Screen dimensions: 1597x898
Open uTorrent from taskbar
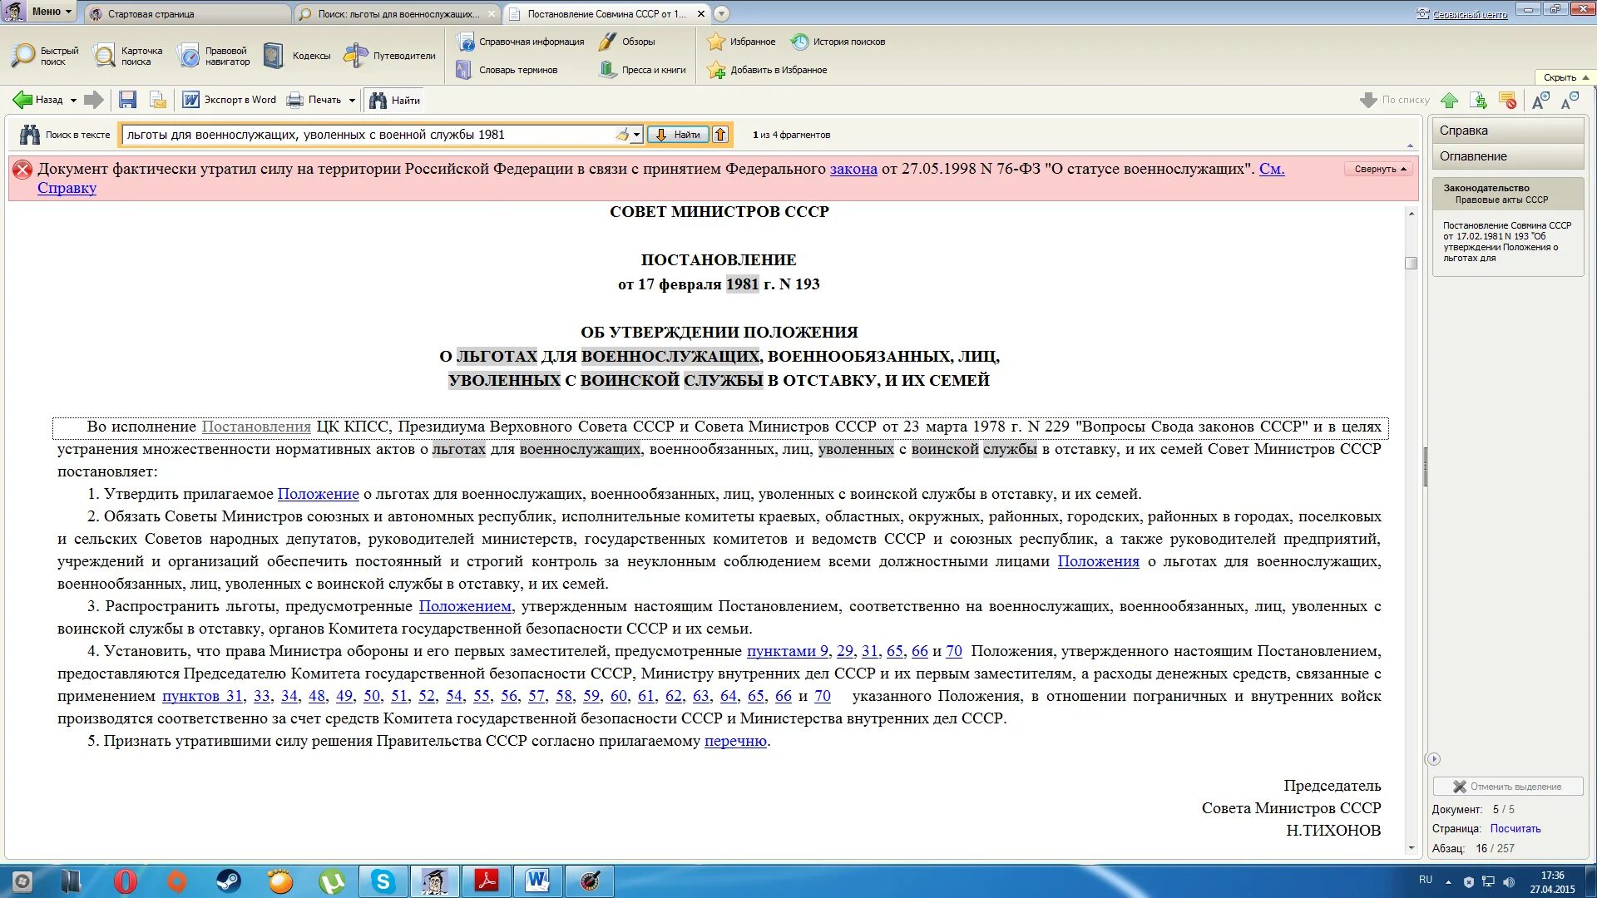(x=331, y=881)
